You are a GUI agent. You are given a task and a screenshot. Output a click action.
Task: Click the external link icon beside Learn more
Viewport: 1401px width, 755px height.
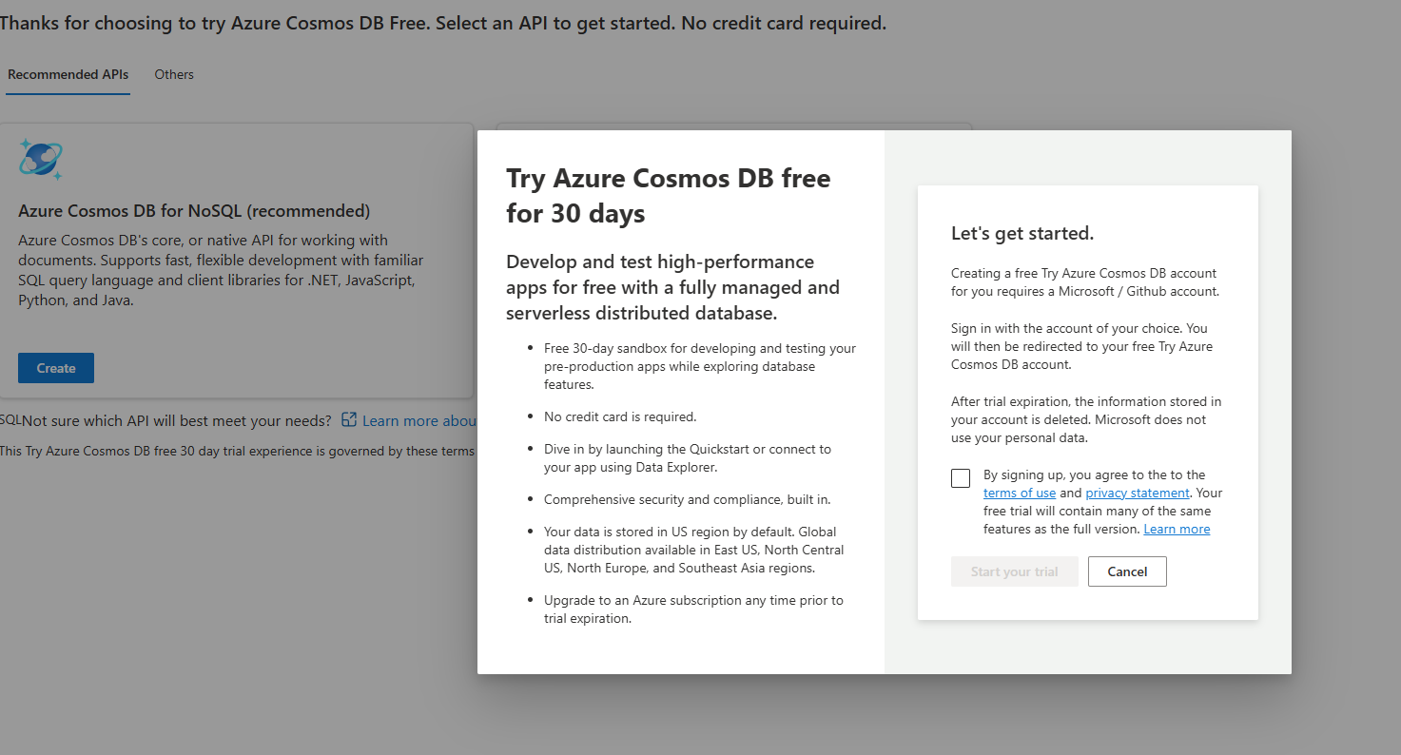[349, 420]
